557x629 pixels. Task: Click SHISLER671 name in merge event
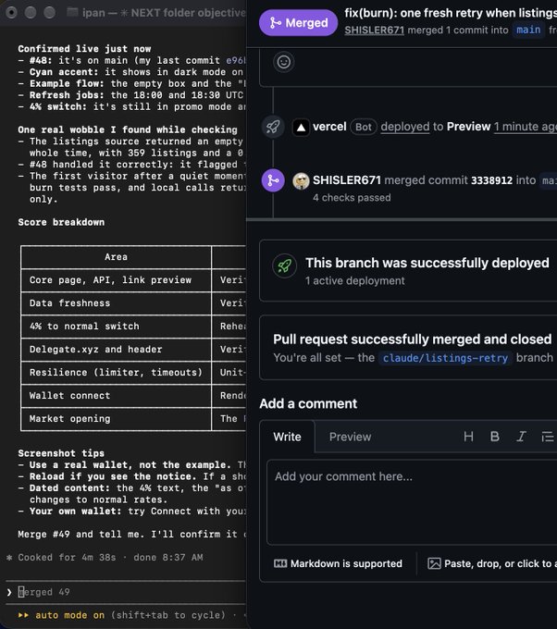[347, 180]
